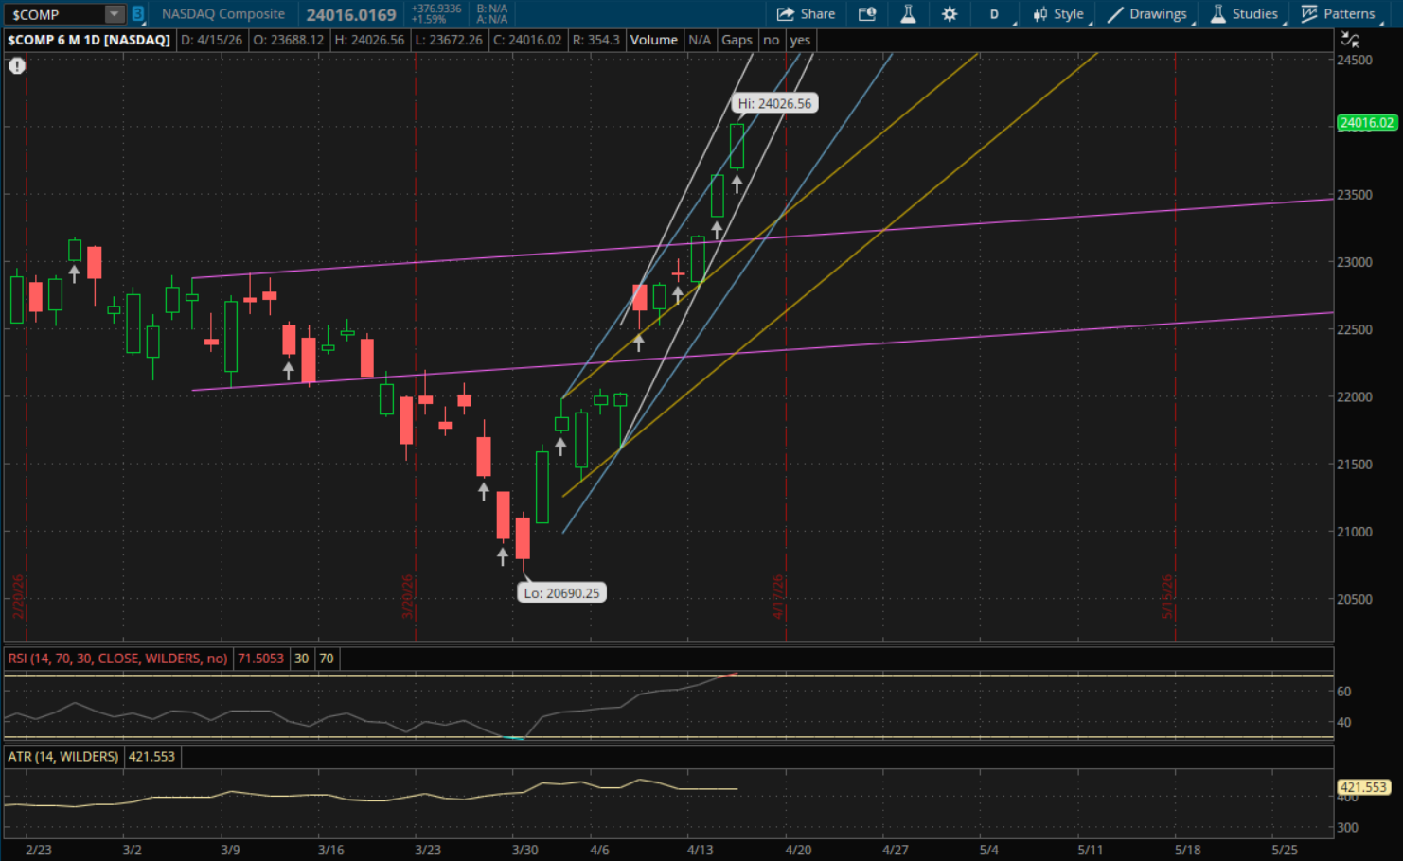Toggle the Gaps 'no' option

click(x=771, y=40)
